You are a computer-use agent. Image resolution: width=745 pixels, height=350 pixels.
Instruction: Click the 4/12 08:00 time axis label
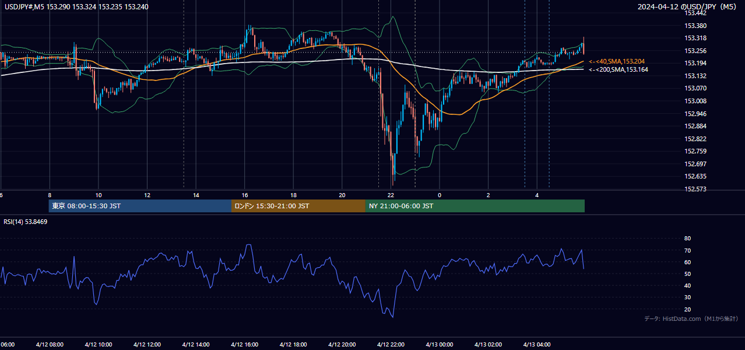tap(50, 345)
